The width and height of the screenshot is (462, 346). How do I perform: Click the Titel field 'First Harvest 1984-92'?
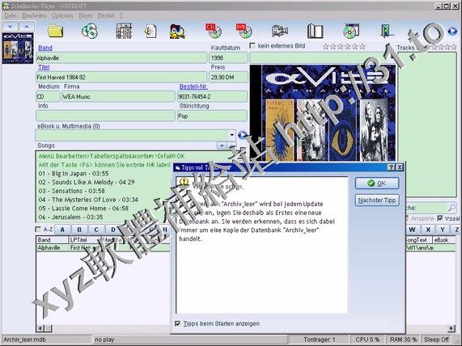click(121, 77)
